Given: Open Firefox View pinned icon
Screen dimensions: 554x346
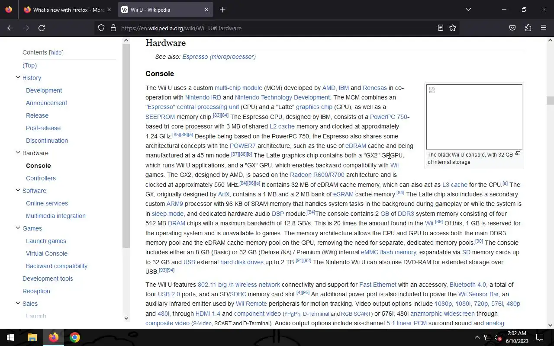Looking at the screenshot, I should click(x=9, y=10).
